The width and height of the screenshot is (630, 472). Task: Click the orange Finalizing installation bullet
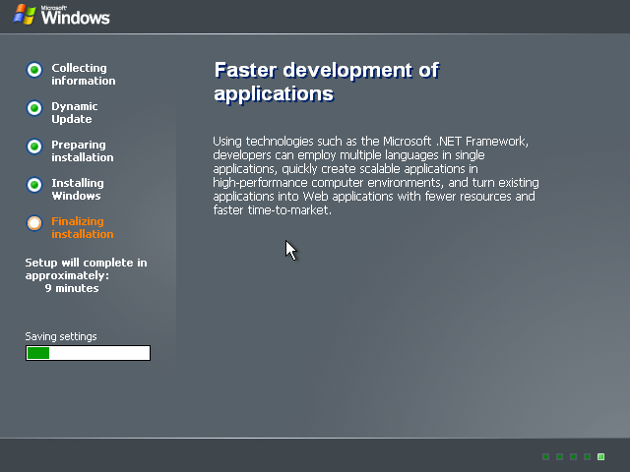coord(34,223)
